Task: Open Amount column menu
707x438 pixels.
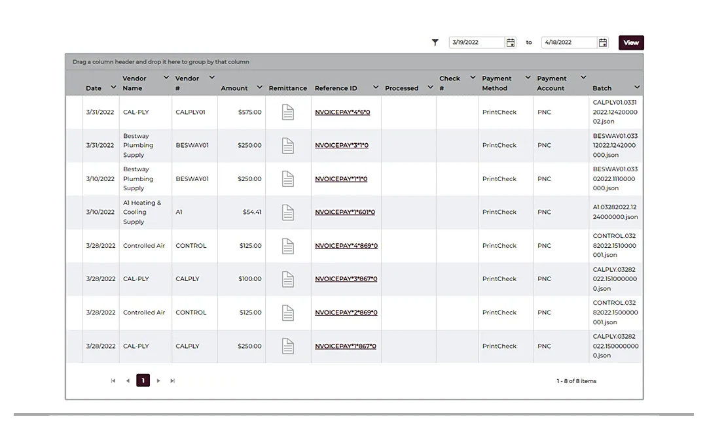Action: pyautogui.click(x=259, y=88)
